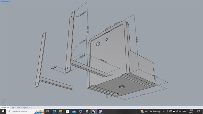This screenshot has width=203, height=114.
Task: Open Viber from the taskbar
Action: (x=100, y=111)
